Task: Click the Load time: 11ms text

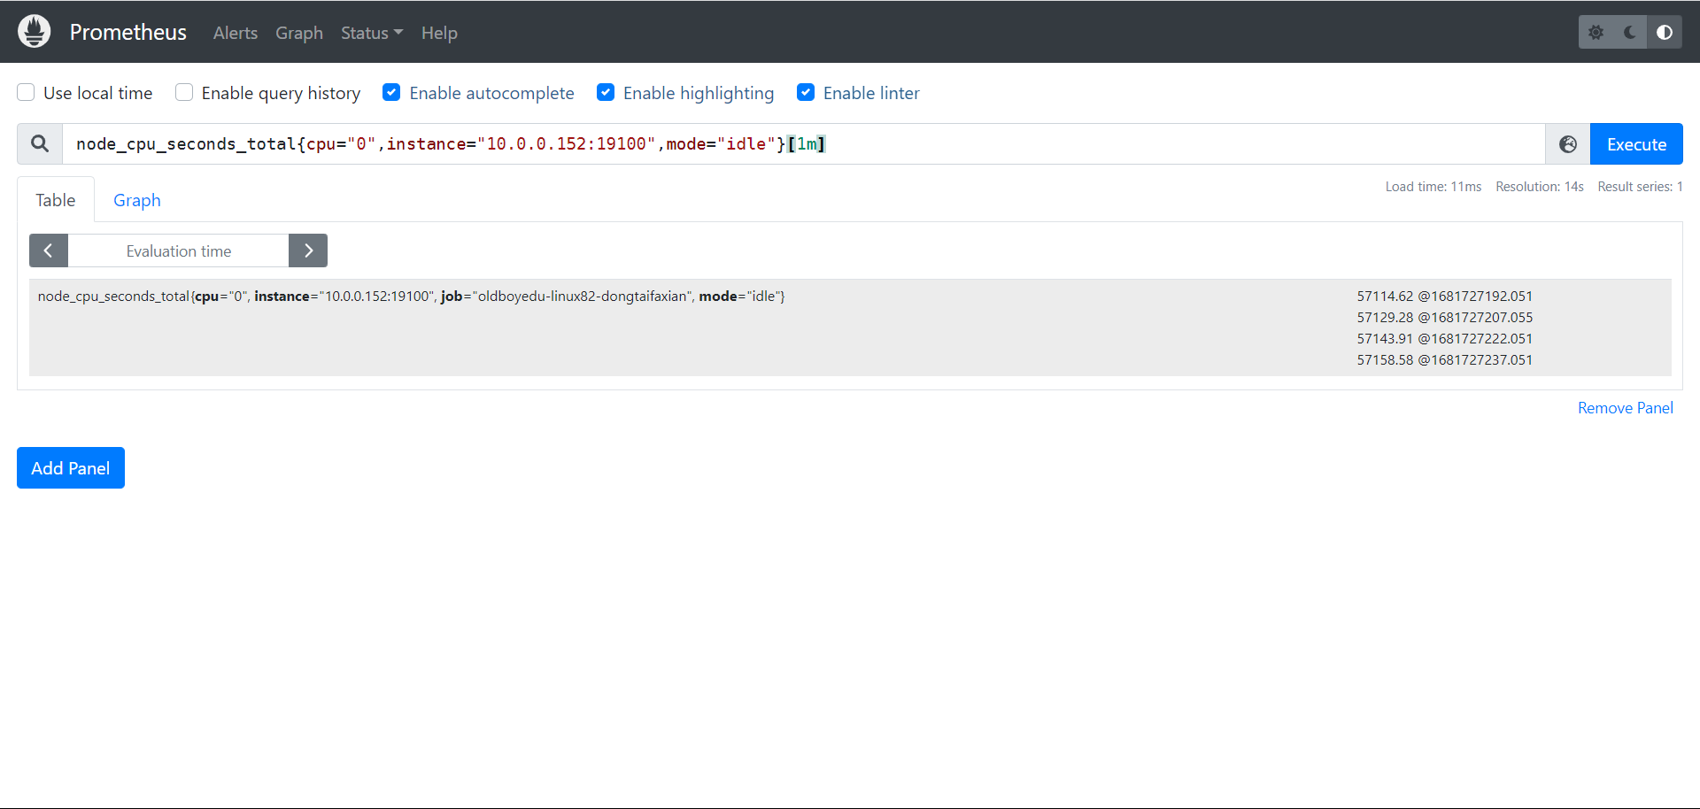Action: coord(1433,187)
